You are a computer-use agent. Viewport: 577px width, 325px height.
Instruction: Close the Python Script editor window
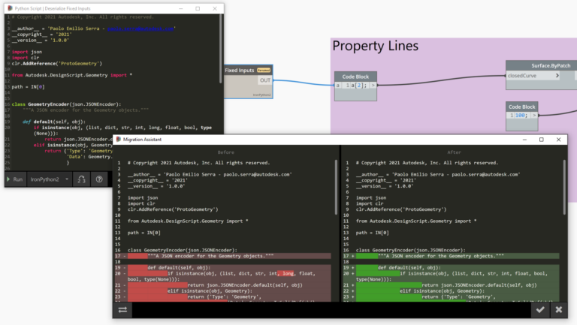[215, 8]
